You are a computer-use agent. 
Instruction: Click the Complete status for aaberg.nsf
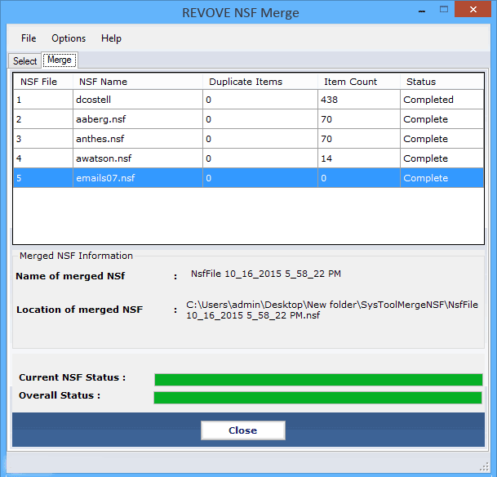[442, 119]
